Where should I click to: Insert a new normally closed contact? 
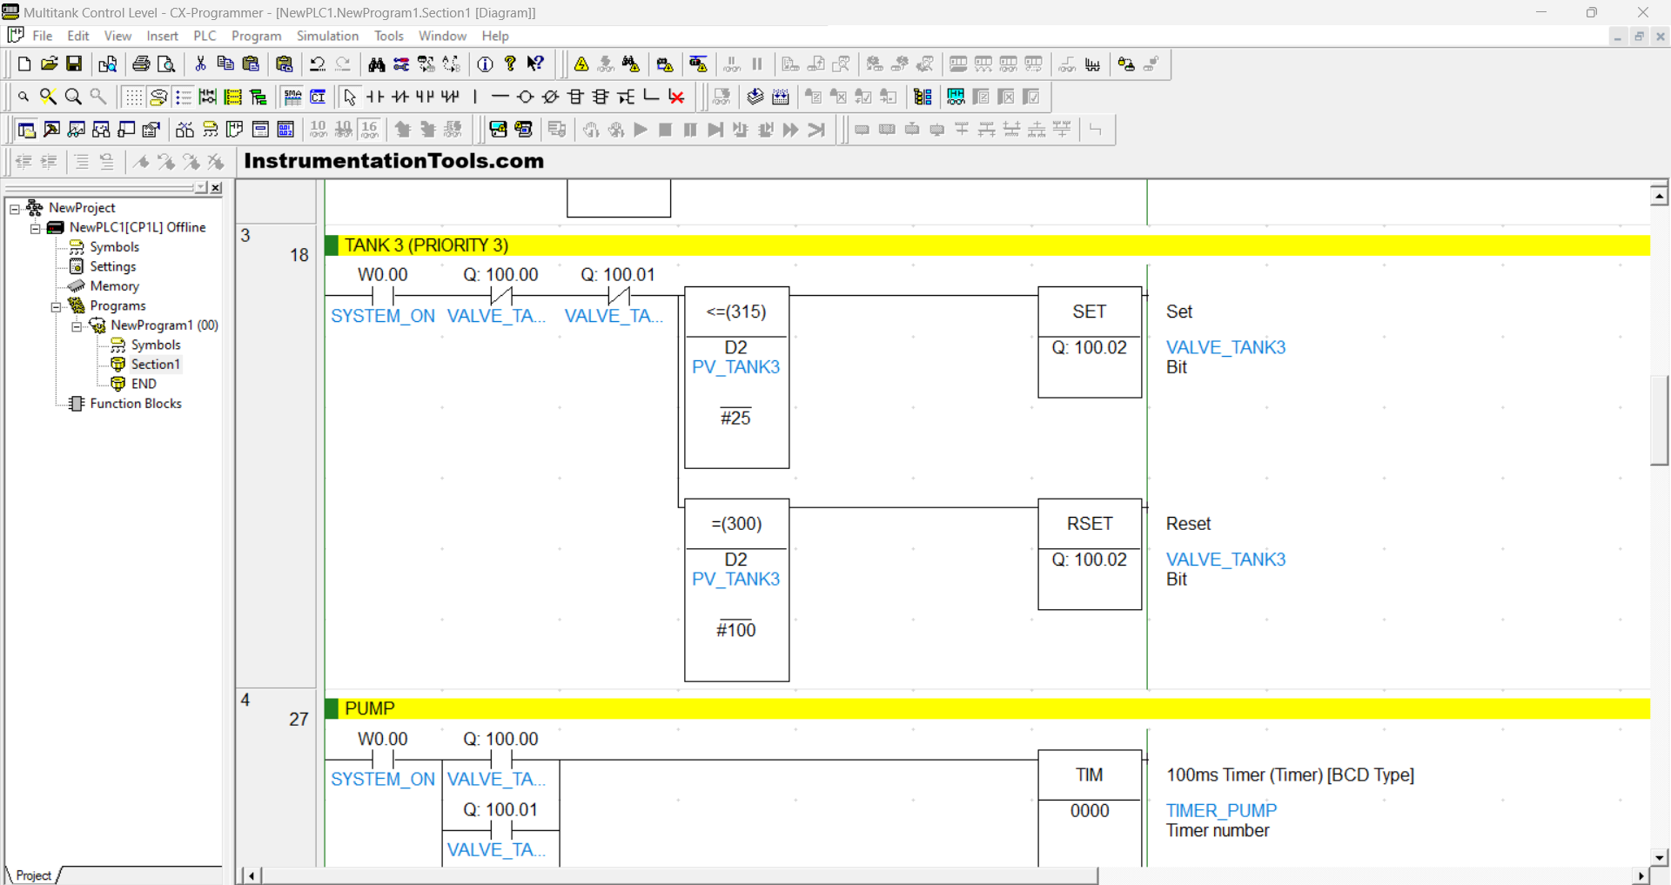tap(400, 97)
